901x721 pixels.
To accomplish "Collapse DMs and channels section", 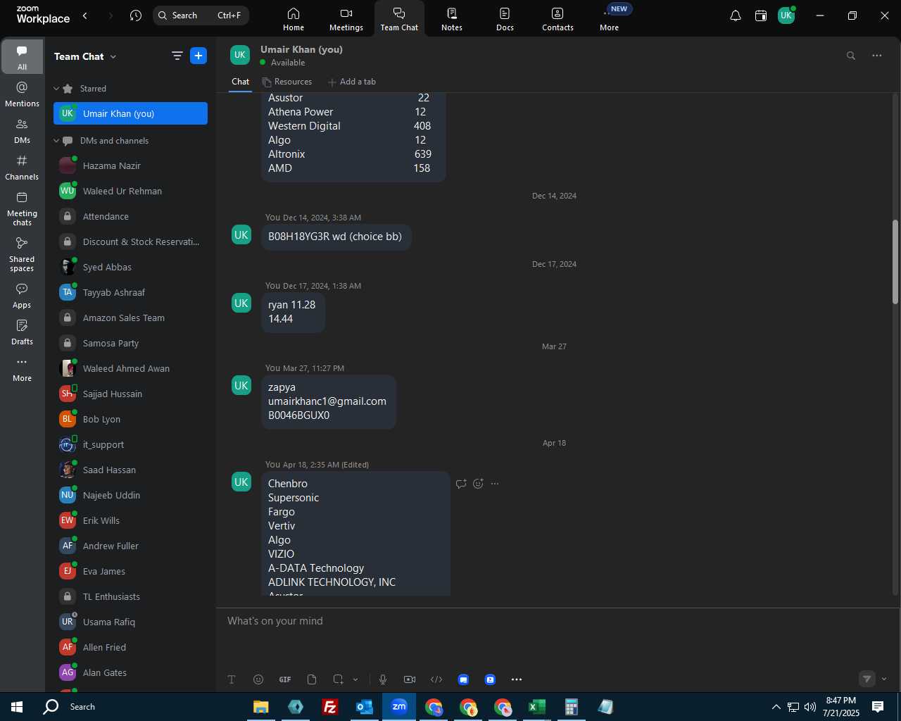I will [56, 141].
